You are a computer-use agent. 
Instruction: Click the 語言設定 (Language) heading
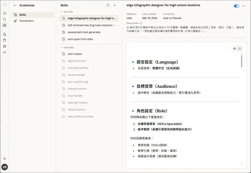(x=157, y=62)
